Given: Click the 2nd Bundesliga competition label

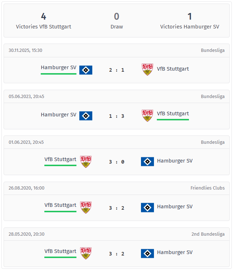Looking at the screenshot, I should click(208, 234).
